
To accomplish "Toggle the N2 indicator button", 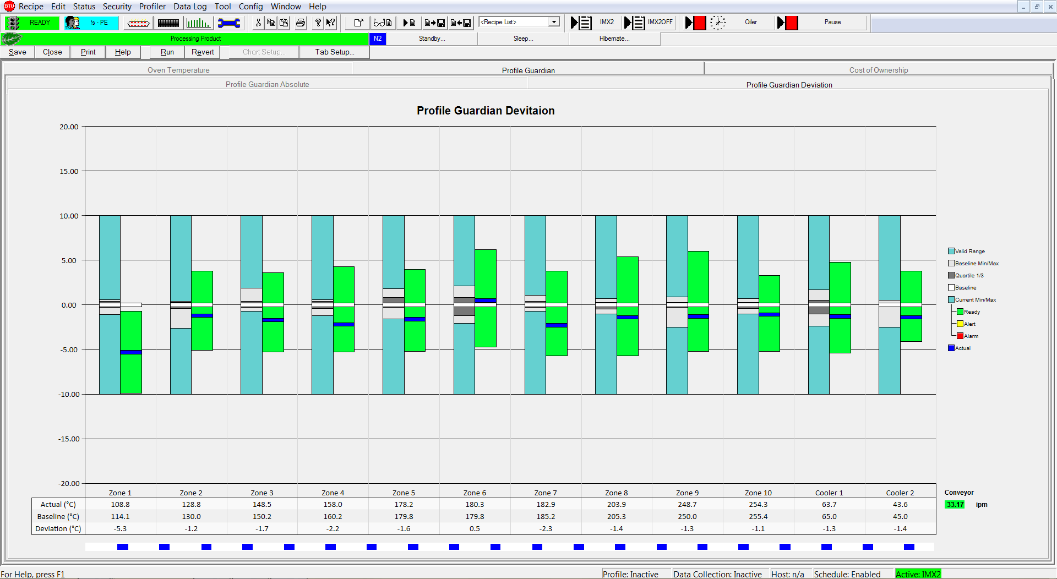I will [x=378, y=39].
